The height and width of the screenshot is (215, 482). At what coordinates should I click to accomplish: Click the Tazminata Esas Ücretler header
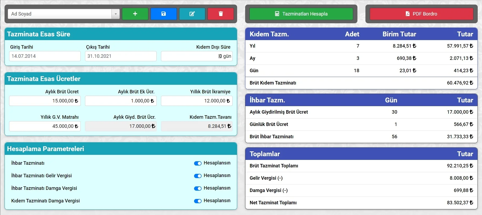point(121,79)
